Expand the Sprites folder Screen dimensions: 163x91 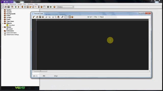pos(3,10)
